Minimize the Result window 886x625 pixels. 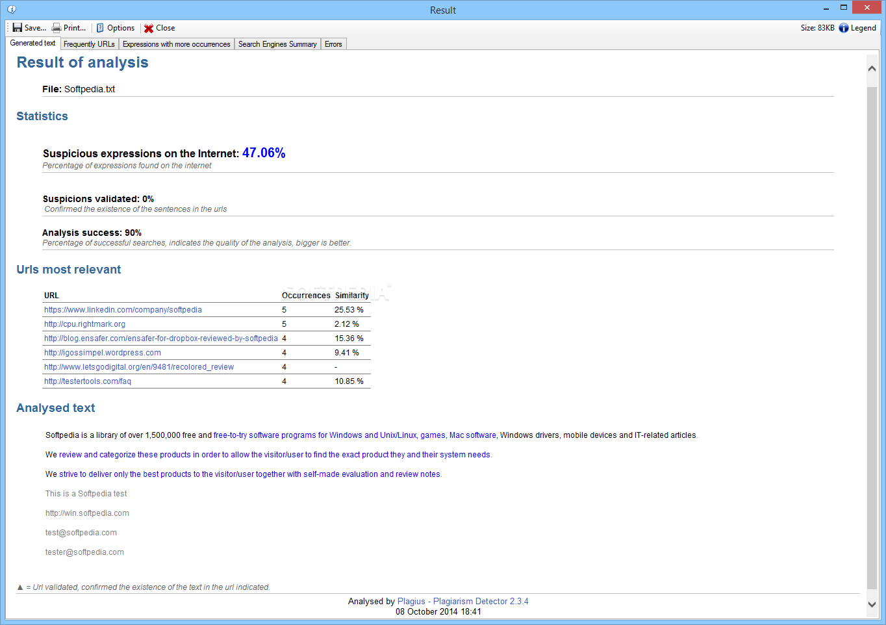click(826, 8)
